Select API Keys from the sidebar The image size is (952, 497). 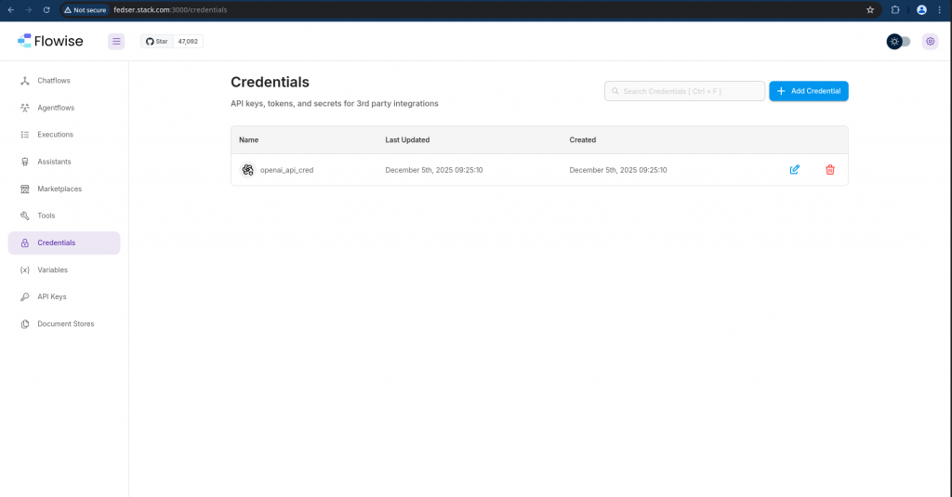coord(51,297)
